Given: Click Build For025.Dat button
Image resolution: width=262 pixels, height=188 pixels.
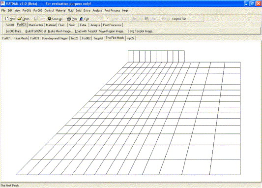Looking at the screenshot, I should (35, 31).
